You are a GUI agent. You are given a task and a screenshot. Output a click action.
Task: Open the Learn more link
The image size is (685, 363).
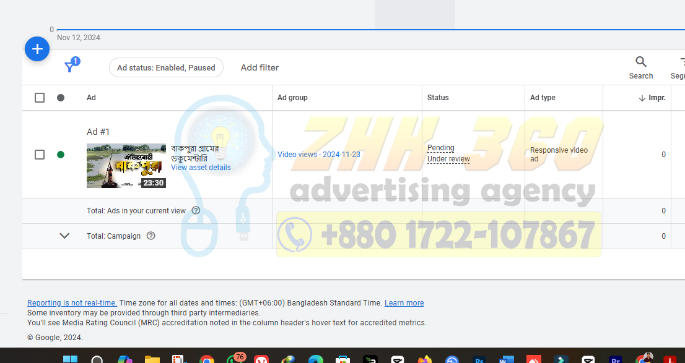(404, 303)
